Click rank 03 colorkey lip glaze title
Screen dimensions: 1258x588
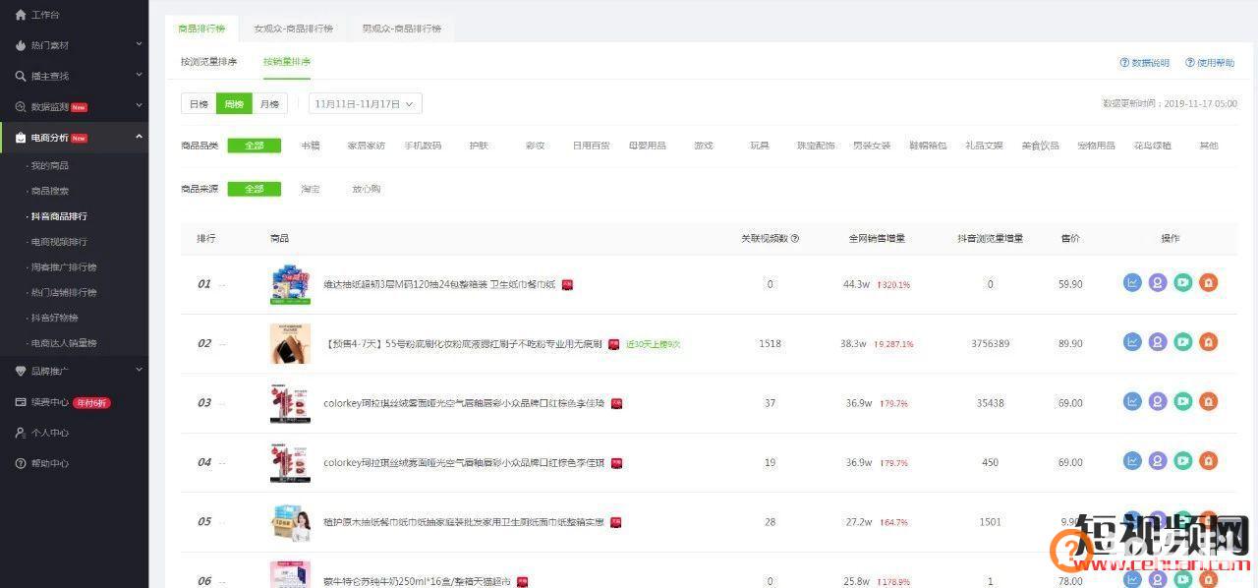pos(464,403)
